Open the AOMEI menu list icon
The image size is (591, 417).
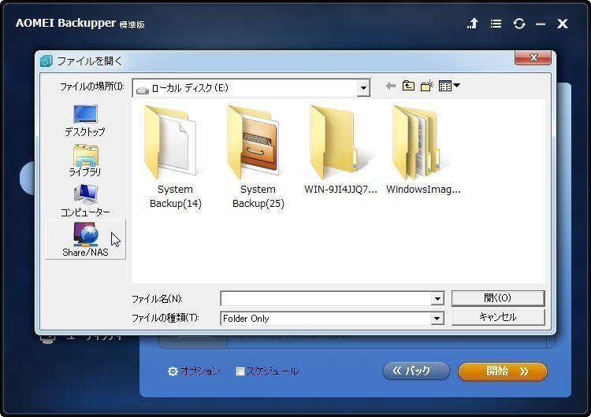496,24
